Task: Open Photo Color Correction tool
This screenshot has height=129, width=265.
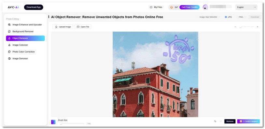Action: tap(25, 52)
